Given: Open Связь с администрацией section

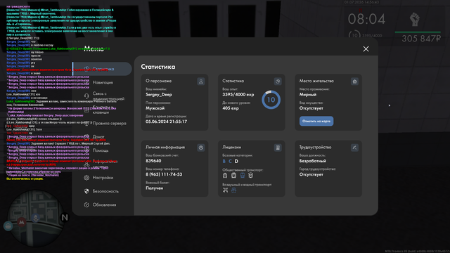Looking at the screenshot, I should tap(108, 96).
